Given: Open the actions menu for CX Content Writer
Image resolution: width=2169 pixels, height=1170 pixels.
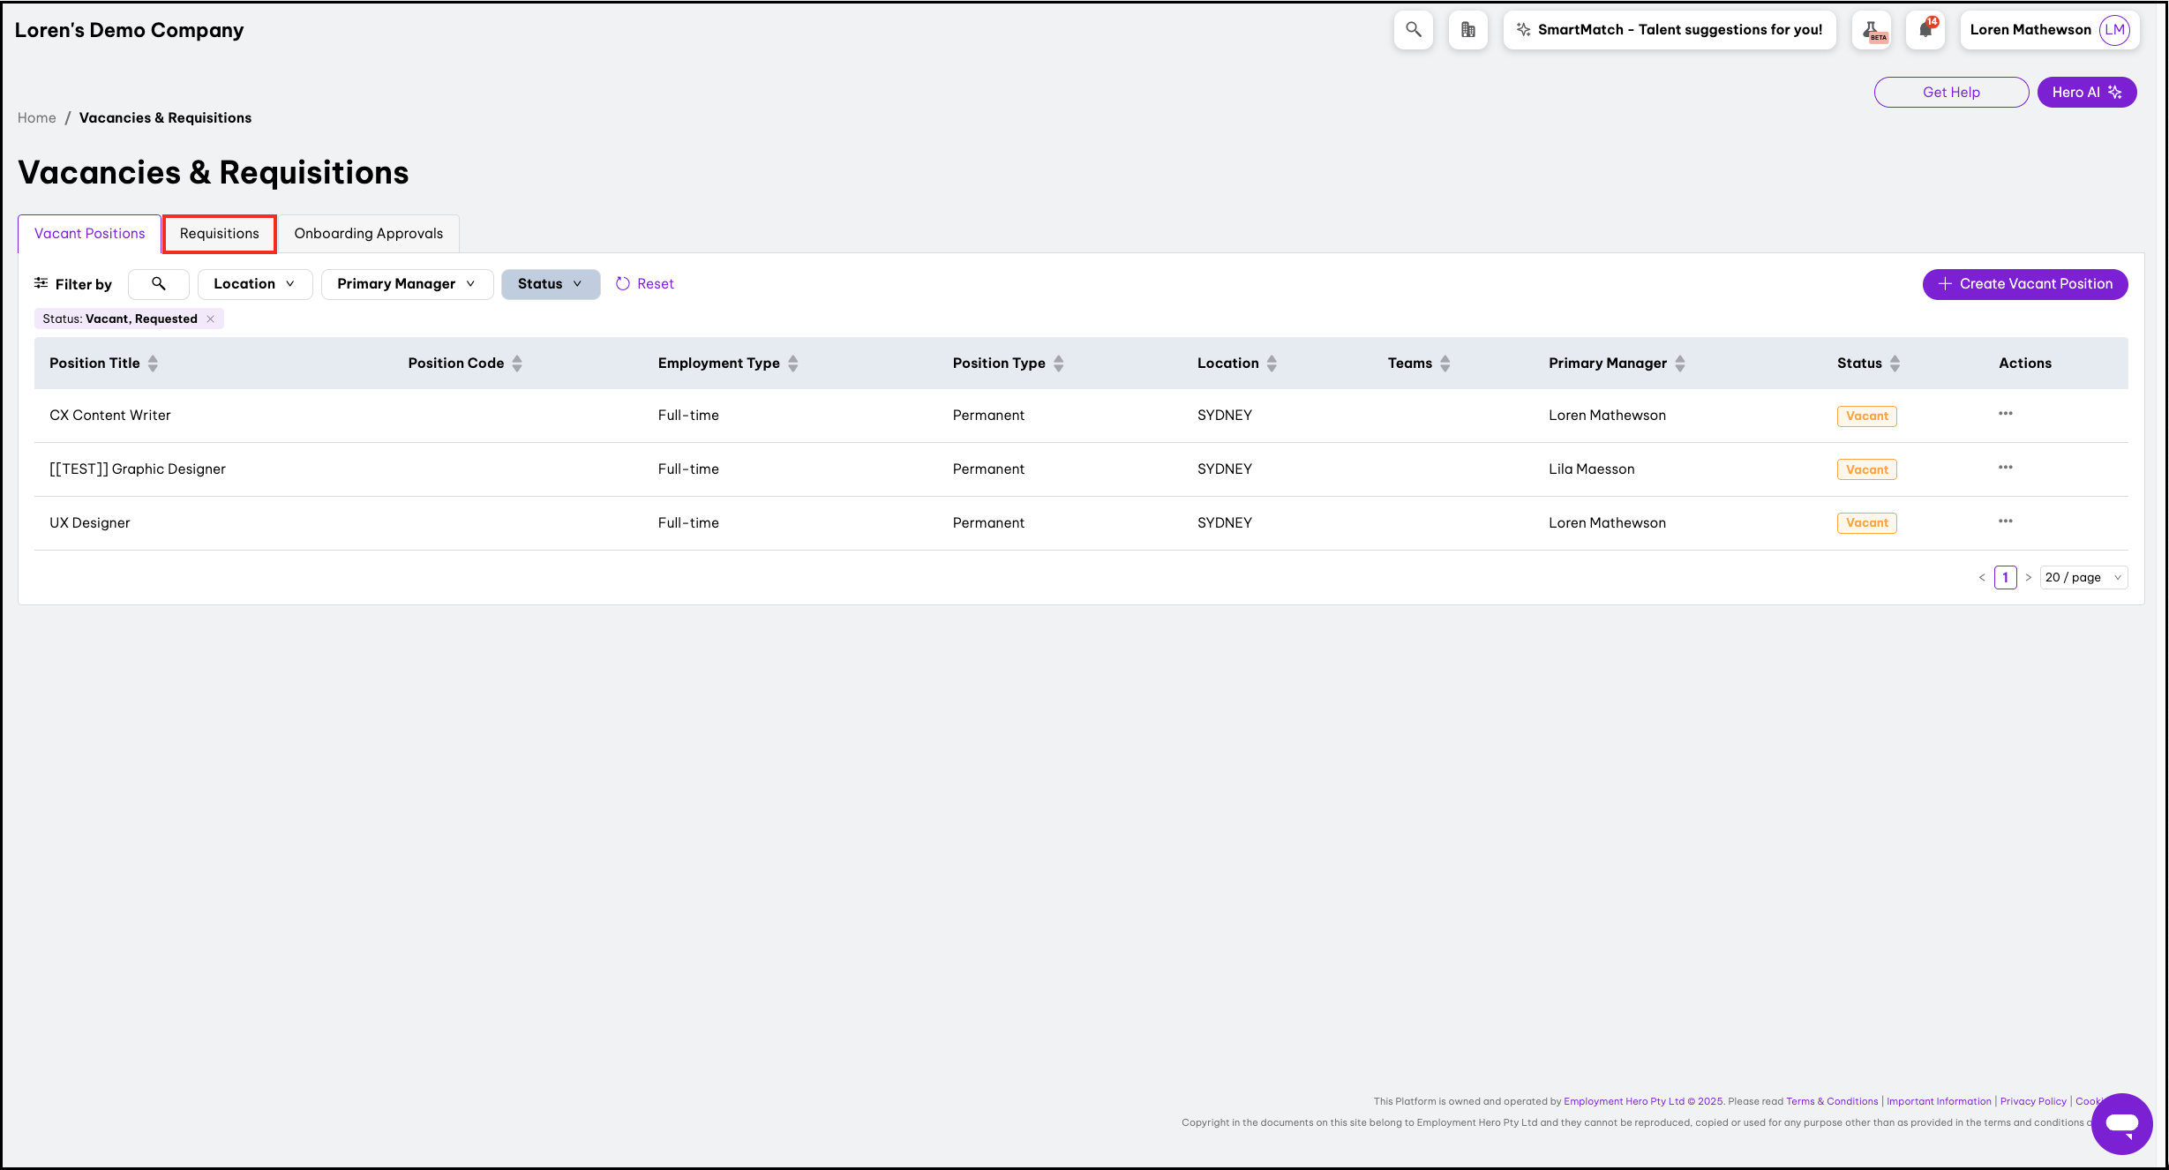Looking at the screenshot, I should [x=2005, y=413].
